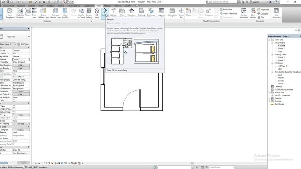Viewport: 301px width, 169px height.
Task: Select the Section tool
Action: 104,13
